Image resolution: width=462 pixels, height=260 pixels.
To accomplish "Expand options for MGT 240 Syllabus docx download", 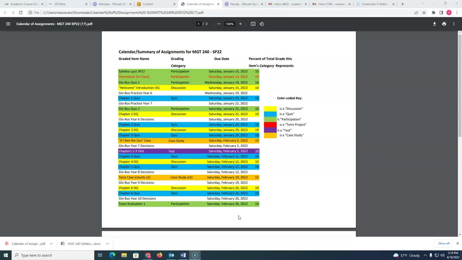I will [107, 243].
